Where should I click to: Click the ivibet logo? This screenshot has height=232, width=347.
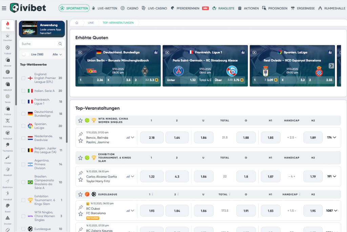pyautogui.click(x=28, y=8)
